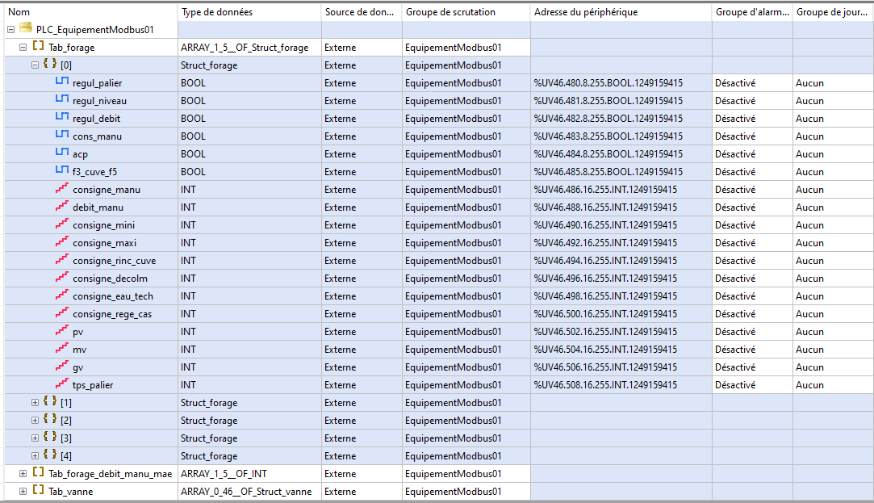Click the Adresse du périphérique column header

[x=620, y=12]
